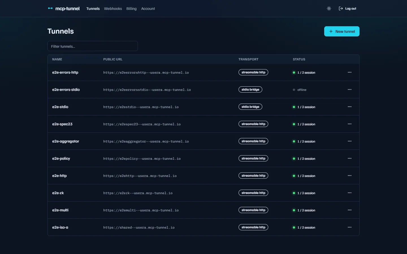This screenshot has width=407, height=254.
Task: Click the PUBLIC URL column header
Action: tap(113, 59)
